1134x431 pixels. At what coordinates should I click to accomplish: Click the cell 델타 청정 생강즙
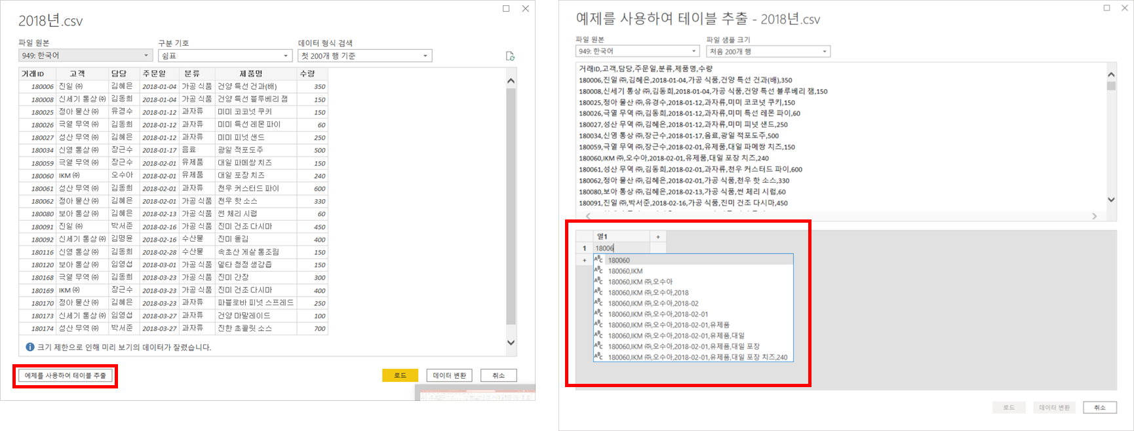coord(256,265)
